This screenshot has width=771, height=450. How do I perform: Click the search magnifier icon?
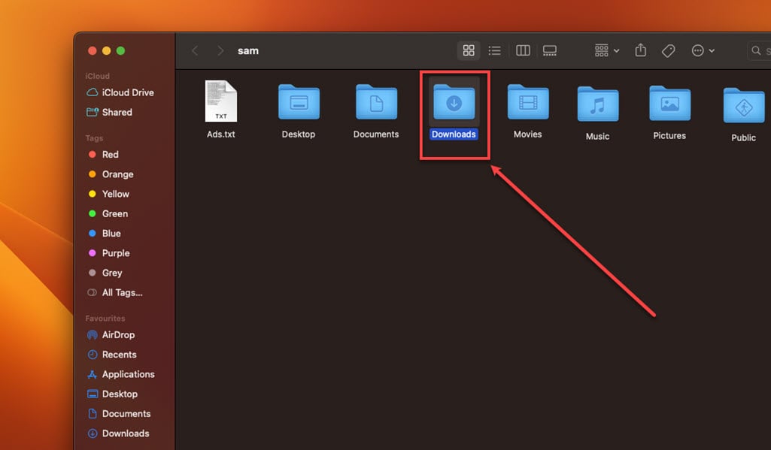click(x=756, y=50)
